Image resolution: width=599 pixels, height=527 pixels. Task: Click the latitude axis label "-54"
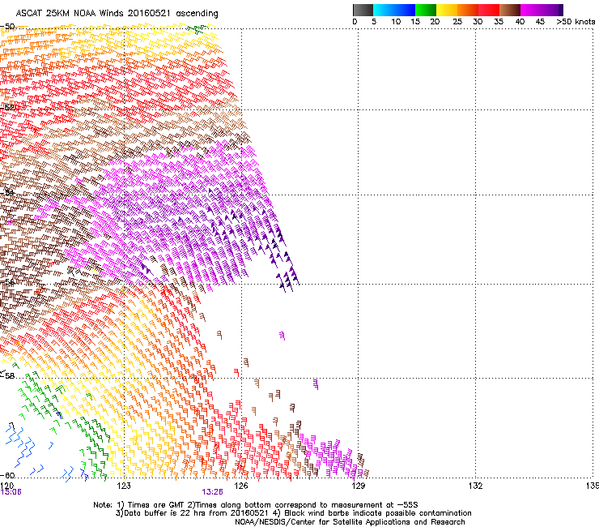pos(7,192)
